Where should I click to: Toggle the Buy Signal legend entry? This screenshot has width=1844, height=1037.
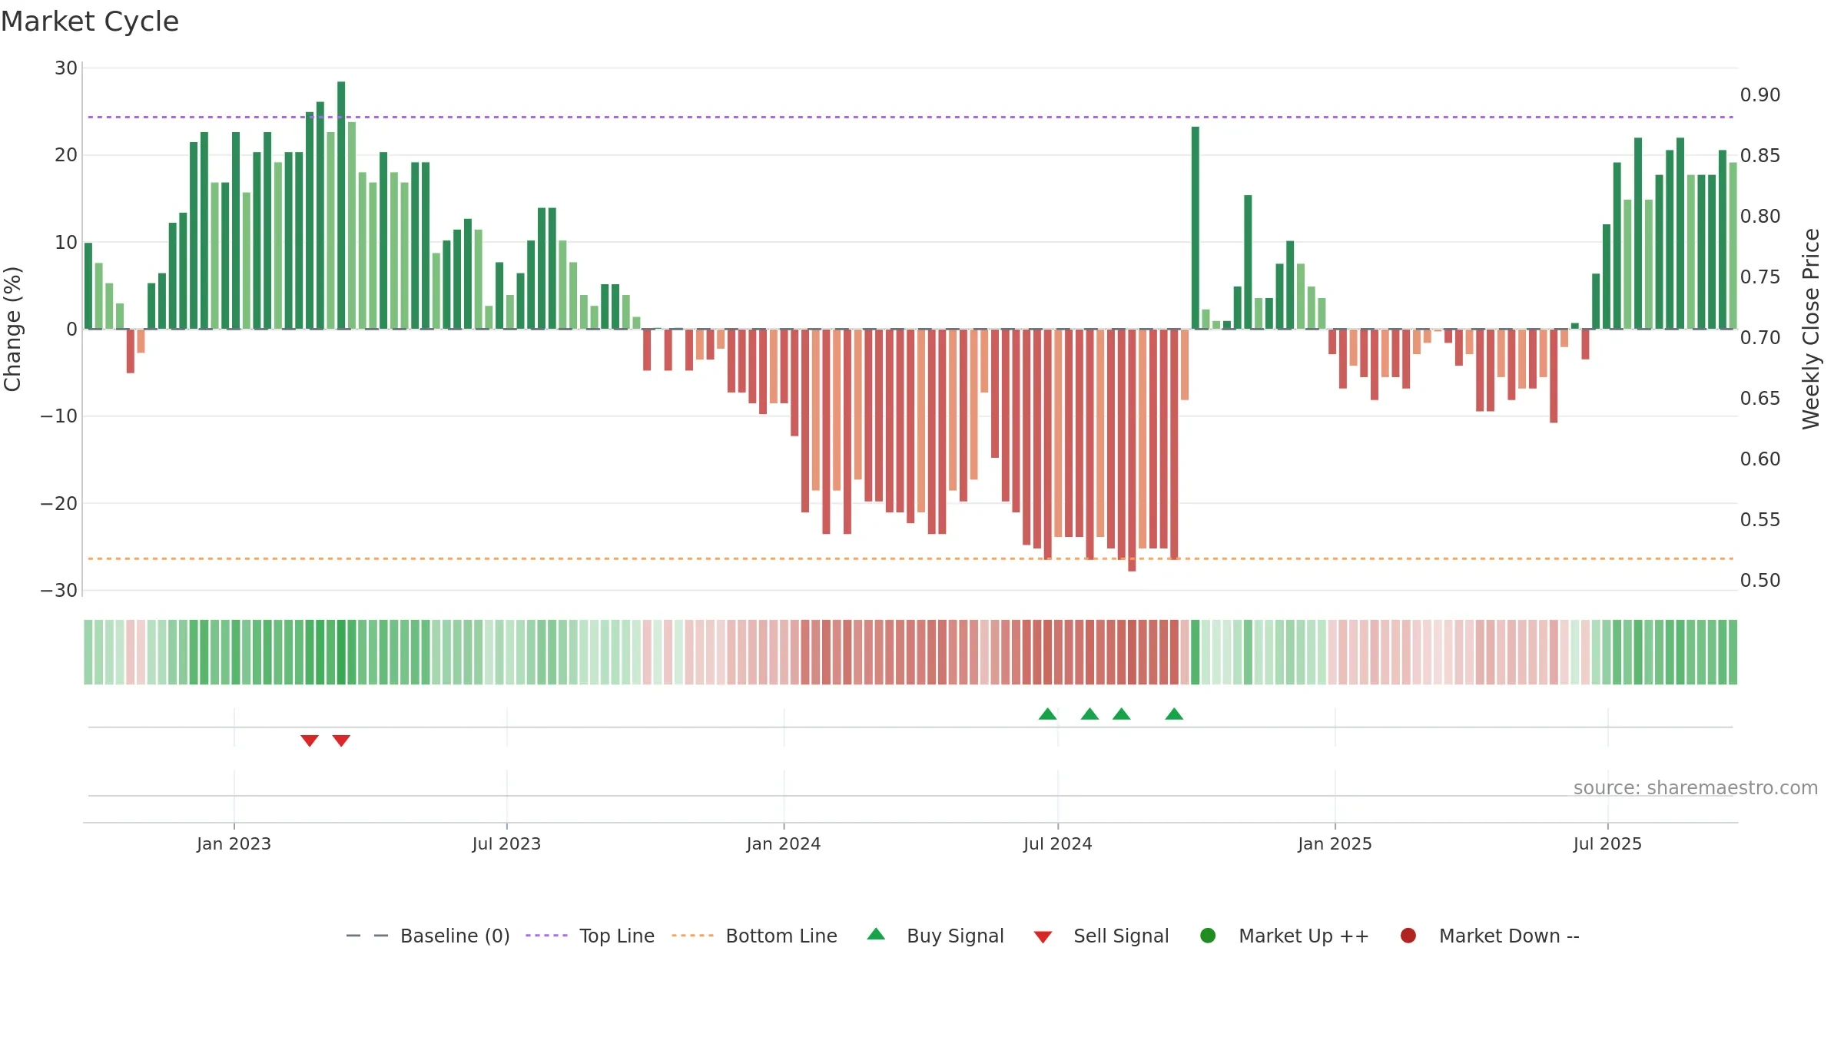pyautogui.click(x=935, y=936)
